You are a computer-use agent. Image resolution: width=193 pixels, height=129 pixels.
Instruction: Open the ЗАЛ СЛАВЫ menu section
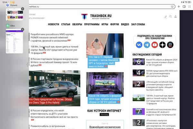coord(138,24)
